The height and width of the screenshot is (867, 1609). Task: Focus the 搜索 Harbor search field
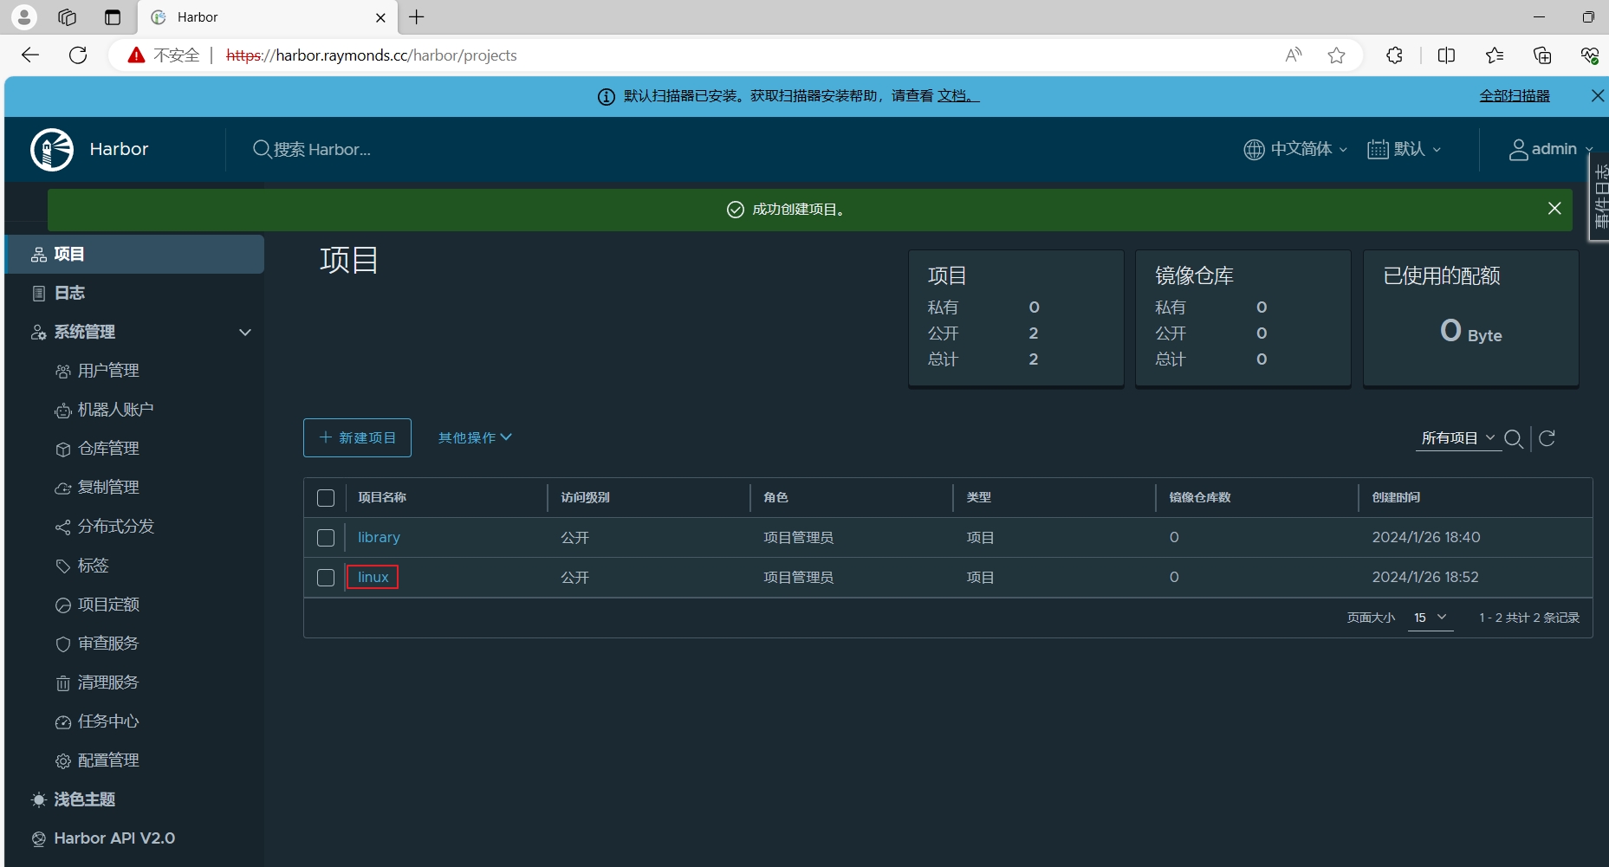(322, 149)
